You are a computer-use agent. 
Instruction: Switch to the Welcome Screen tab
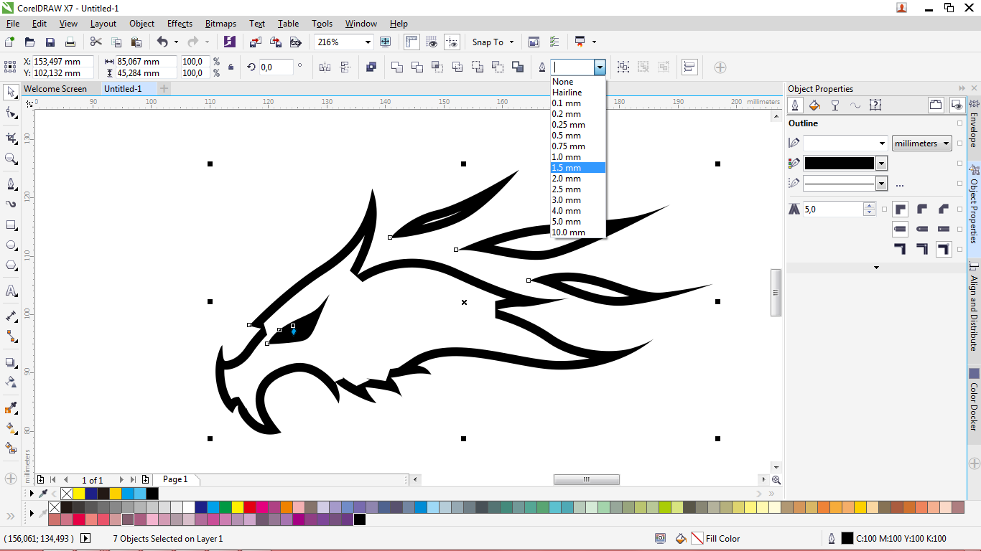55,89
